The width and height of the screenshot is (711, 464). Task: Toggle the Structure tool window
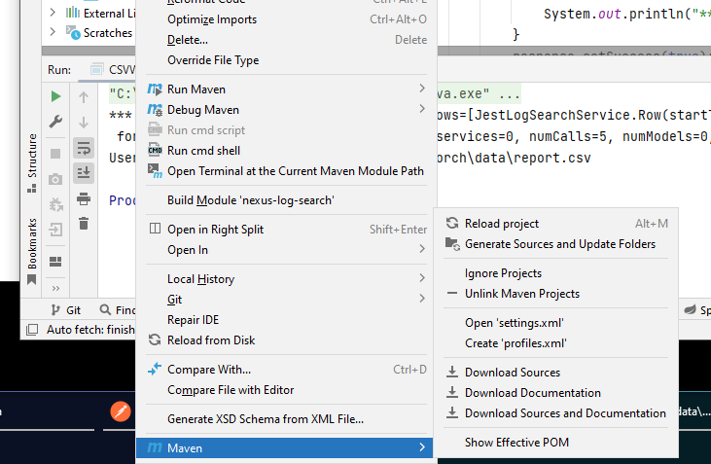coord(31,158)
